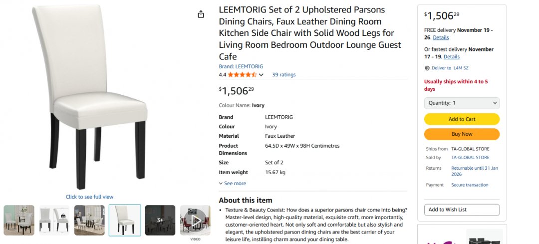Screen dimensions: 539x244
Task: Click the Secure transaction link
Action: click(470, 185)
